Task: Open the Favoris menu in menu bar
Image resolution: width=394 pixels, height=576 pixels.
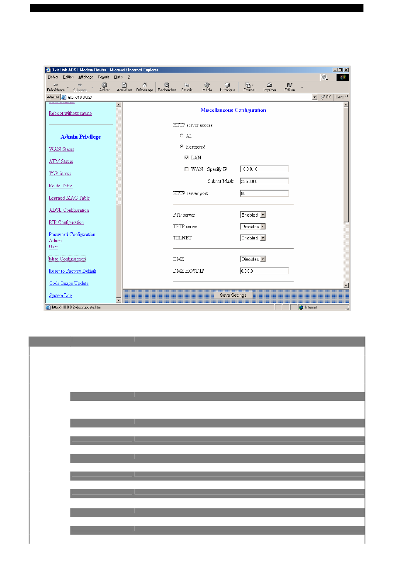Action: [104, 77]
